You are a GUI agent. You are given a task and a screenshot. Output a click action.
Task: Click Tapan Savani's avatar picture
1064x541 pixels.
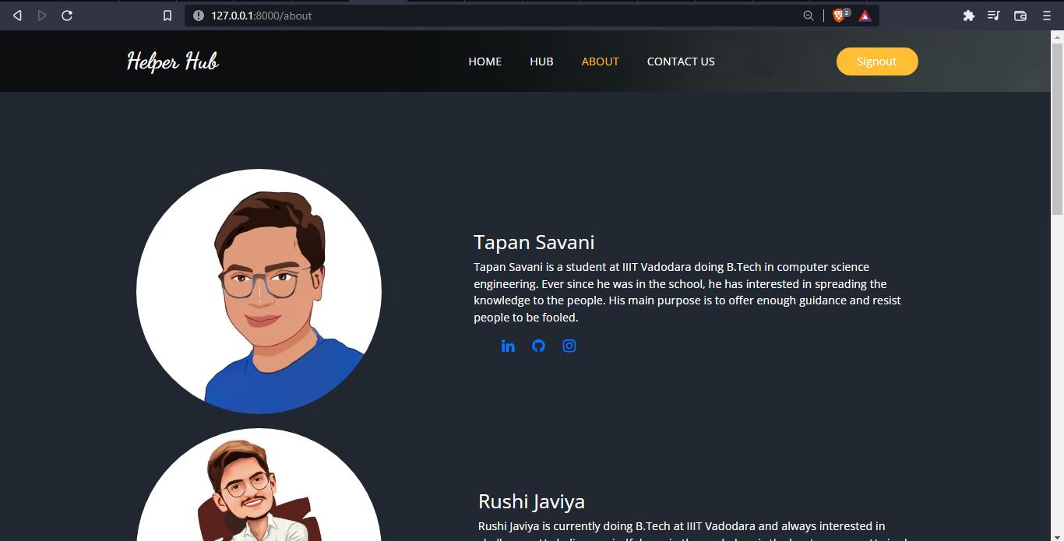point(259,292)
